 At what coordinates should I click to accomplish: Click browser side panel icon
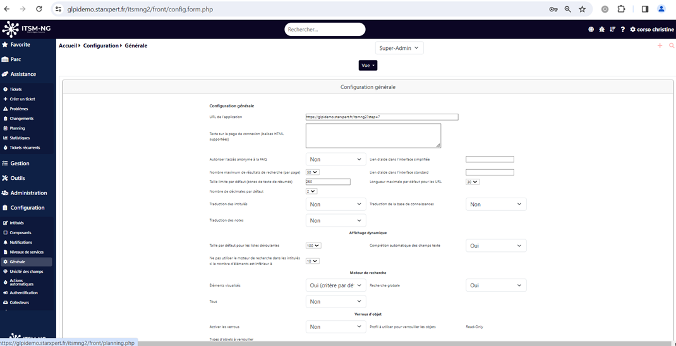point(645,9)
